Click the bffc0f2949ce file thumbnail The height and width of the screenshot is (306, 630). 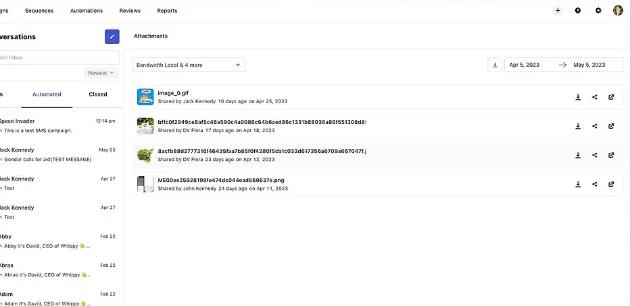(x=145, y=126)
